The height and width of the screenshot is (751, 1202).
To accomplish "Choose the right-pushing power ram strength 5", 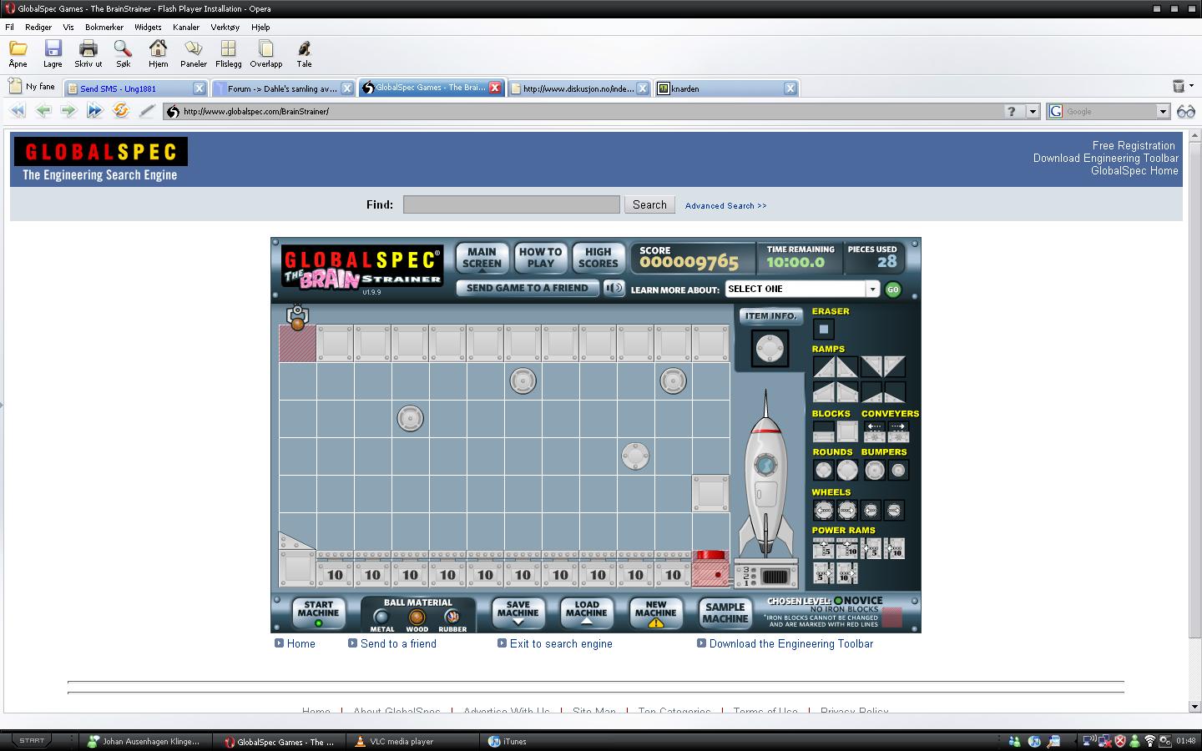I will pos(824,573).
